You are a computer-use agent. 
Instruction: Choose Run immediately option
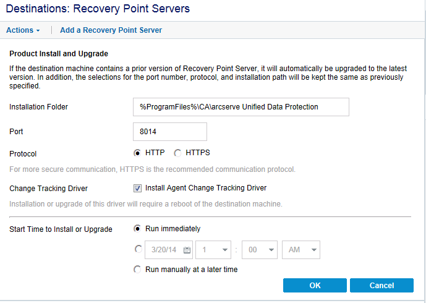pos(137,229)
